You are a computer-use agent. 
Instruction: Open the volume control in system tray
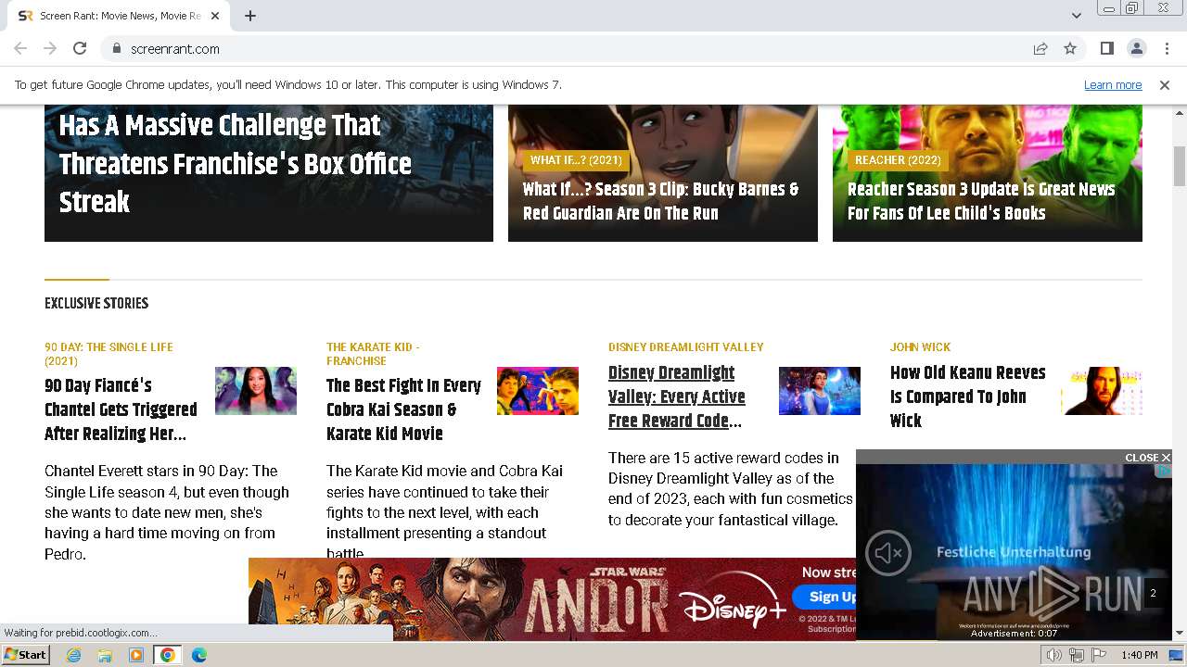coord(1054,655)
